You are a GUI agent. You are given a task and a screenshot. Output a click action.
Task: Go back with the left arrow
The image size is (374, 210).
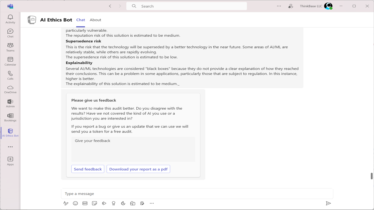[x=110, y=6]
